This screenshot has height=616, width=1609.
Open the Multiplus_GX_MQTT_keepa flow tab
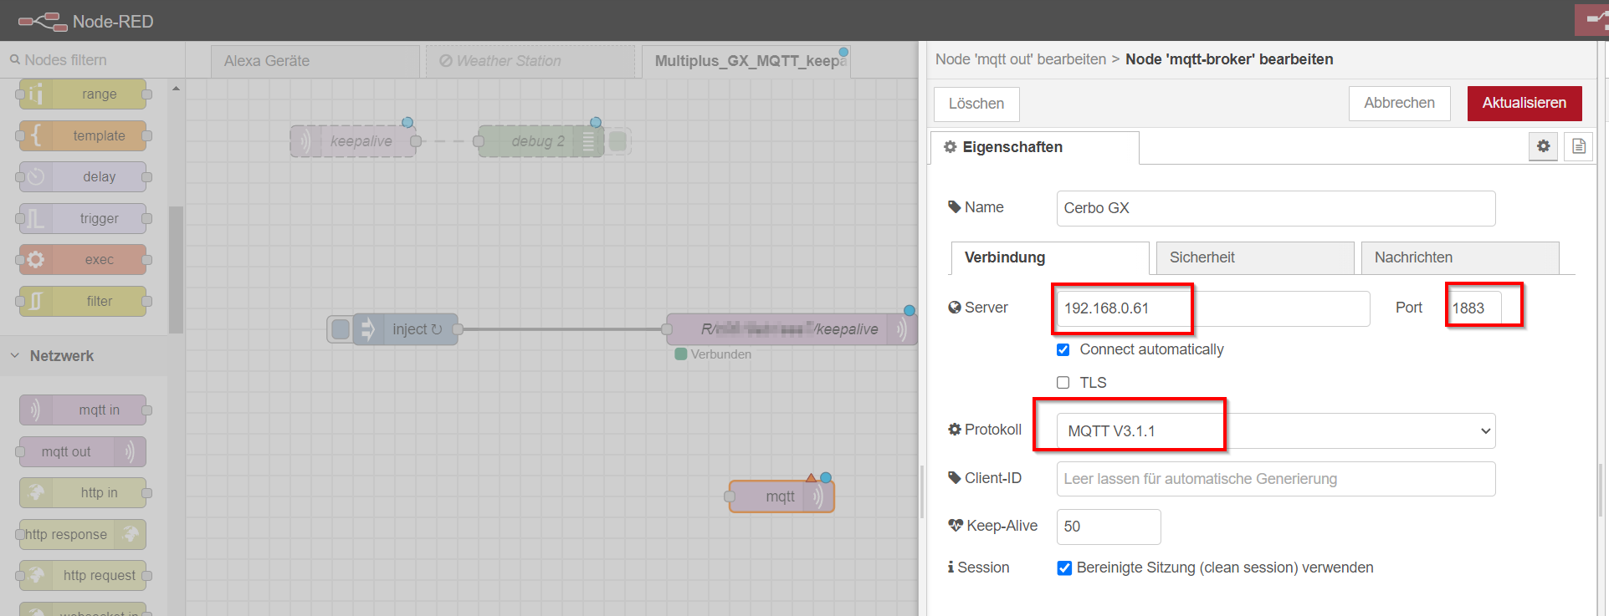point(746,61)
